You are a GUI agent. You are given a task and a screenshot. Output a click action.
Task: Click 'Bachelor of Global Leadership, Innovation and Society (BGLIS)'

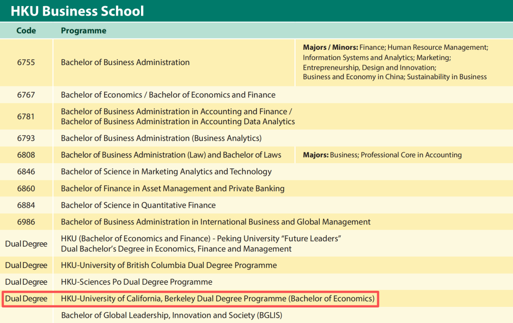[x=171, y=315]
